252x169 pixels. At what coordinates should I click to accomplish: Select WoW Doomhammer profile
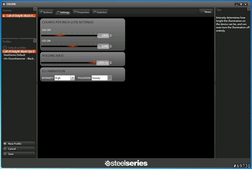point(19,59)
